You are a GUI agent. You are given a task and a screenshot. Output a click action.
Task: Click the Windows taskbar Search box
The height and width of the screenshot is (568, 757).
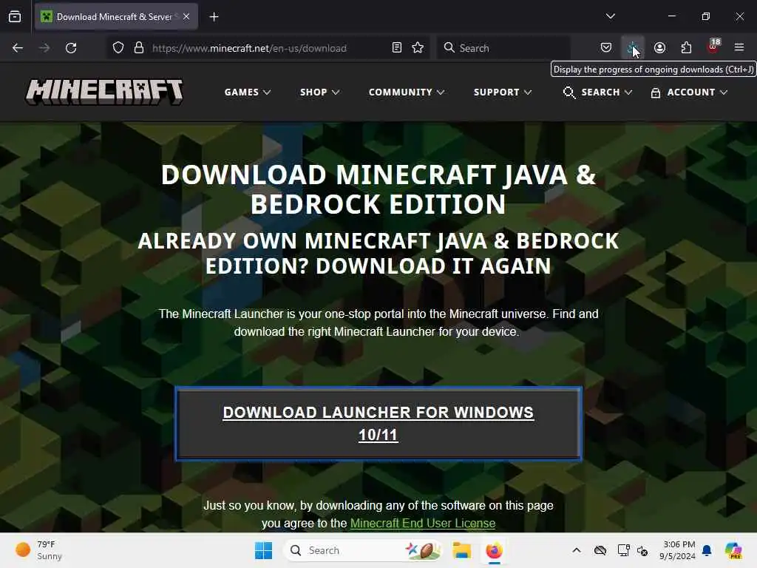point(364,550)
